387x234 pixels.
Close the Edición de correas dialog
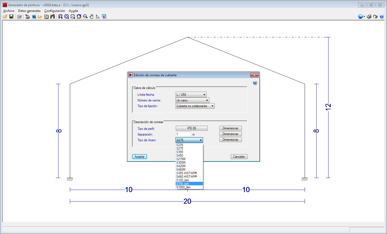click(x=254, y=75)
